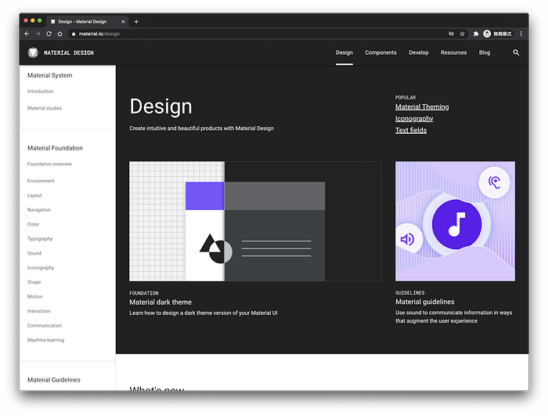Screen dimensions: 548x416
Task: Click the MATERIAL DESIGN wordmark
Action: tap(69, 52)
